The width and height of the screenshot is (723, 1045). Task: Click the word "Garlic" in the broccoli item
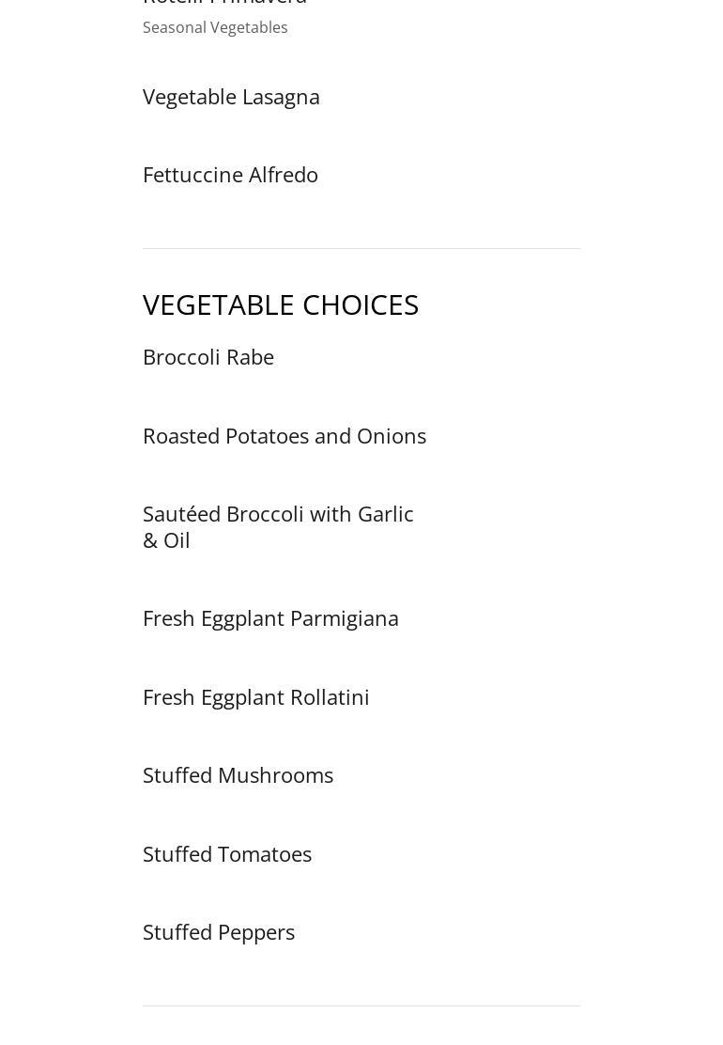pos(385,514)
